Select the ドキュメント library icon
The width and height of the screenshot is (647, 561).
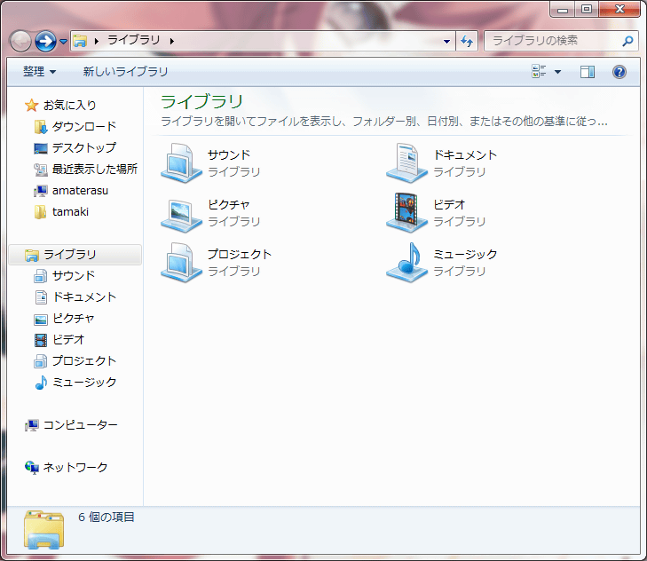[x=406, y=162]
